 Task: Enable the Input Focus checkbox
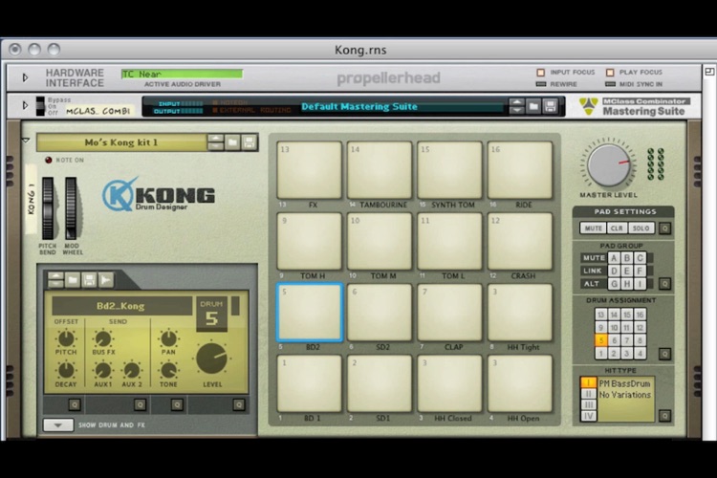[540, 73]
